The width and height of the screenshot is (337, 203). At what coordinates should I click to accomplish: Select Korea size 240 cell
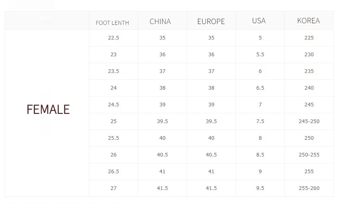point(309,88)
